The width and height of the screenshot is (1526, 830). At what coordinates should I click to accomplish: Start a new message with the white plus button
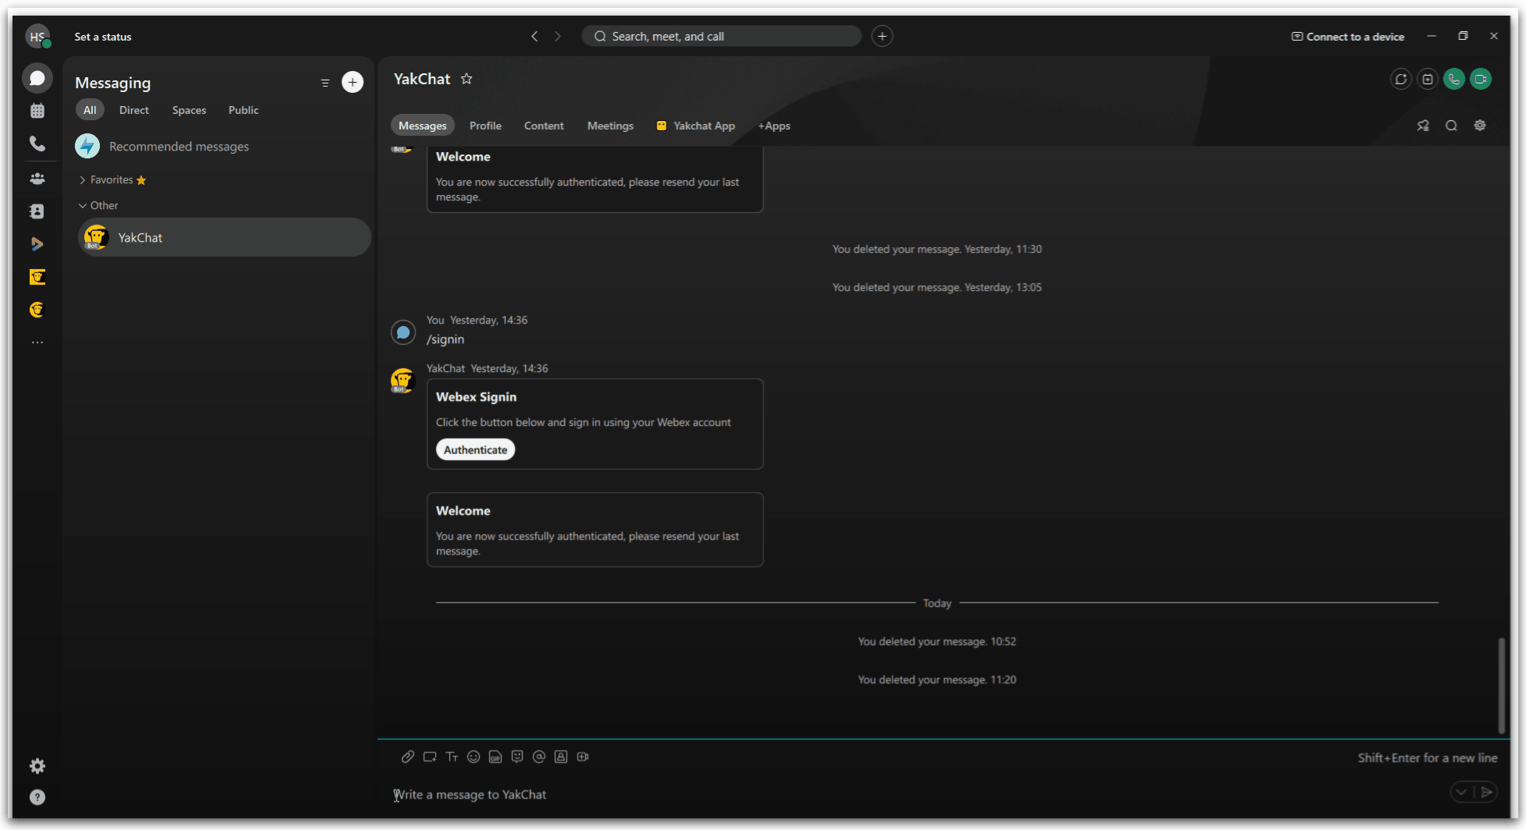353,82
